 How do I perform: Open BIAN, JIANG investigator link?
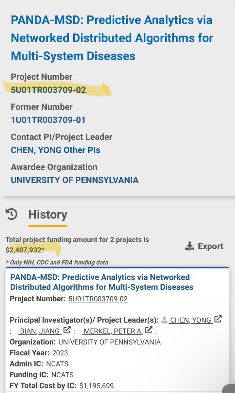click(40, 331)
